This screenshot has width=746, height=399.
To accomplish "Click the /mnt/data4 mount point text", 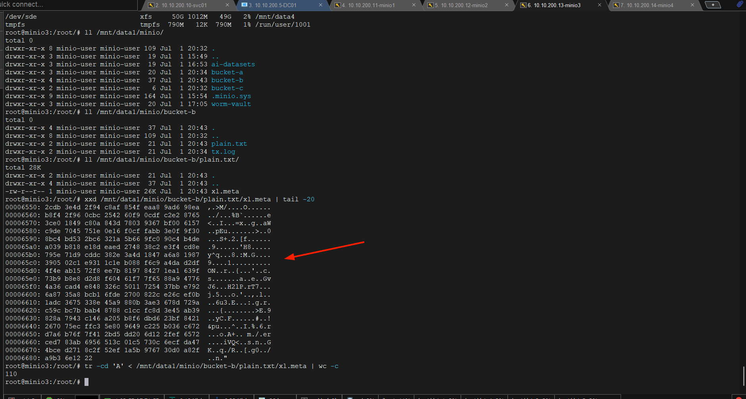I will coord(275,17).
